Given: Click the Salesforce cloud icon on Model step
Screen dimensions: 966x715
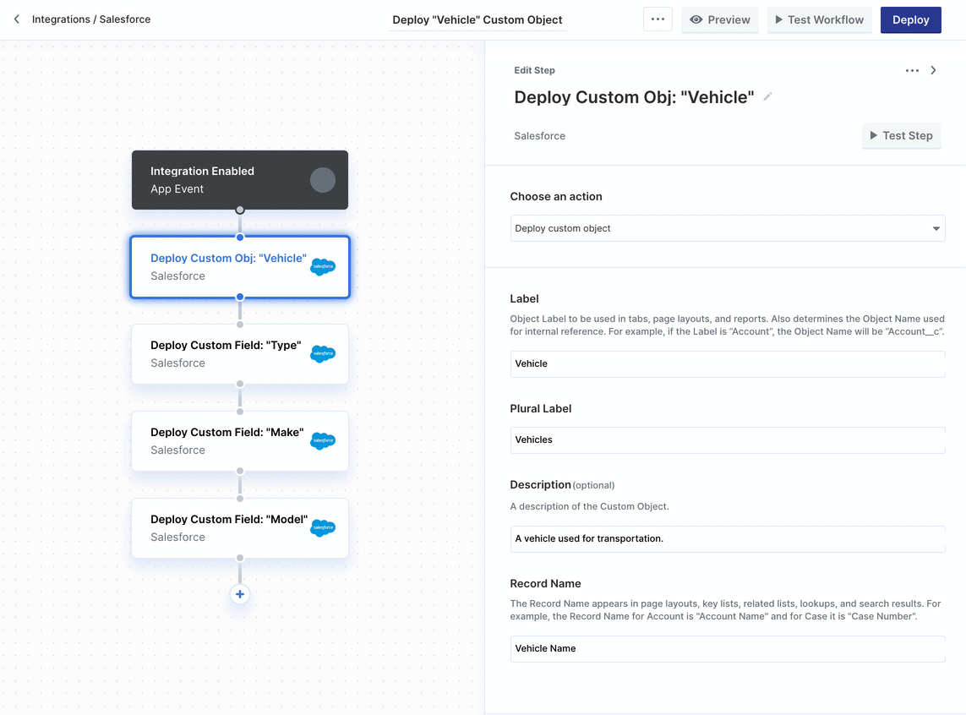Looking at the screenshot, I should 323,527.
